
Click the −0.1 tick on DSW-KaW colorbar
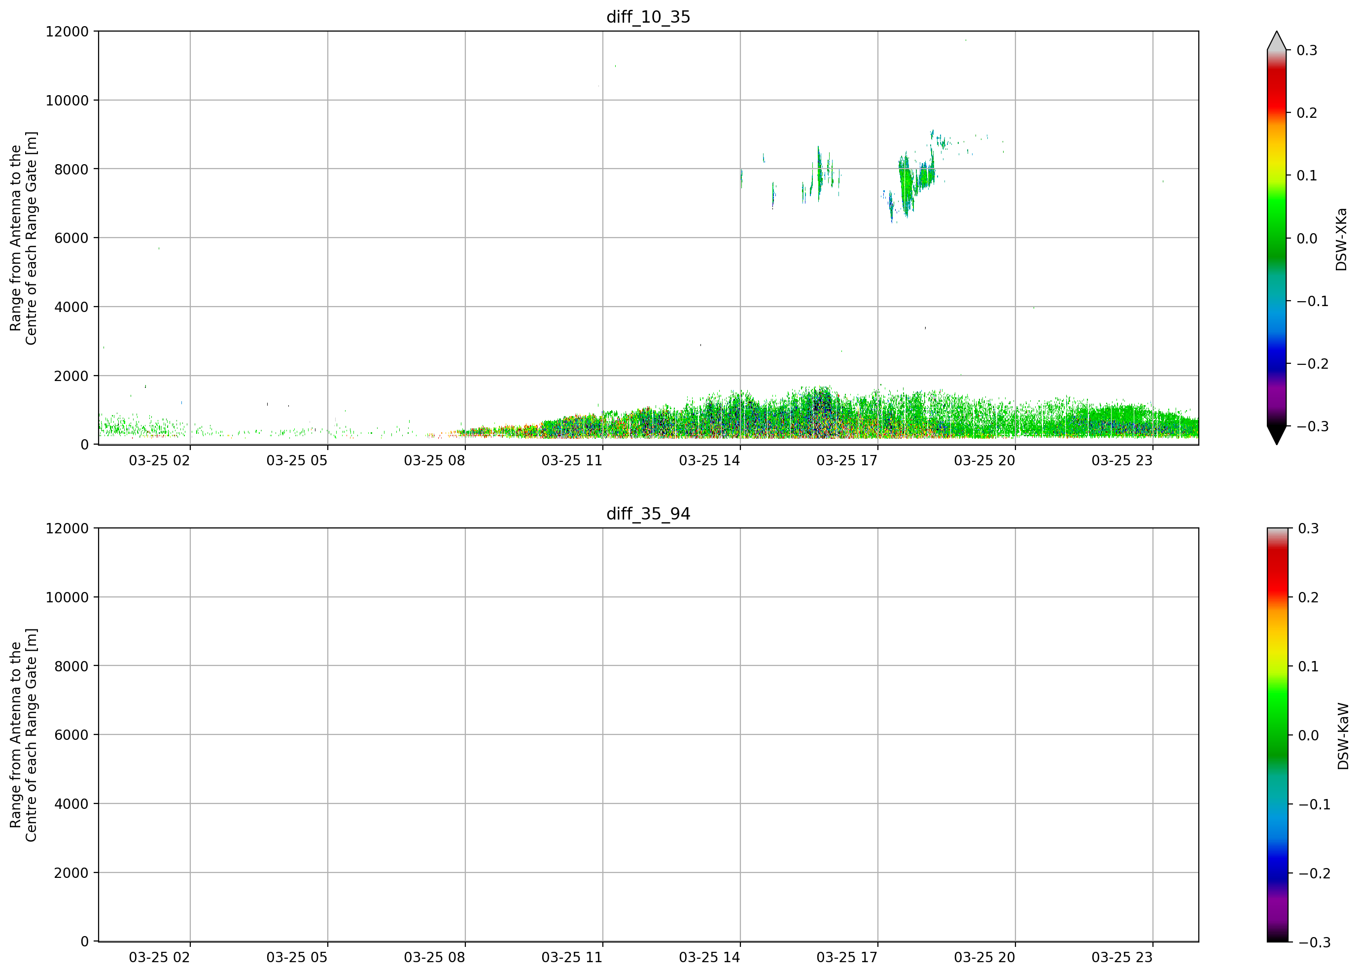[1315, 804]
